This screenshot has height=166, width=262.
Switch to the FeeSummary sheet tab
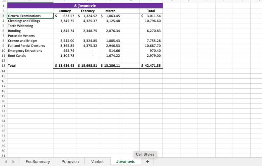tap(38, 162)
